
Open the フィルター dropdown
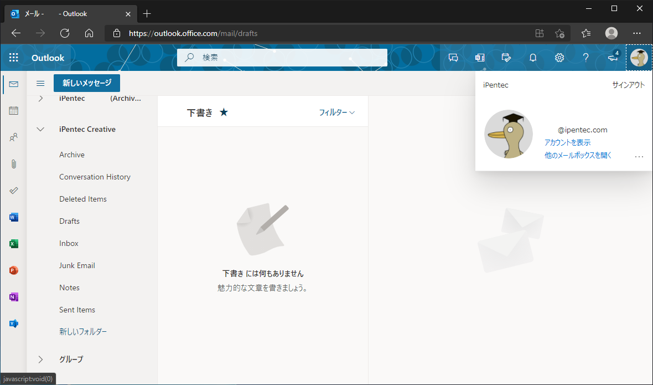pos(336,112)
